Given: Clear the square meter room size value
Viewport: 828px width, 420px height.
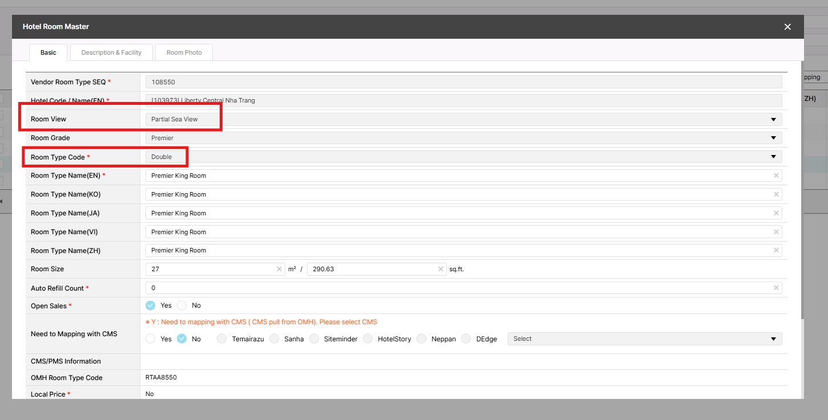Looking at the screenshot, I should pos(279,269).
